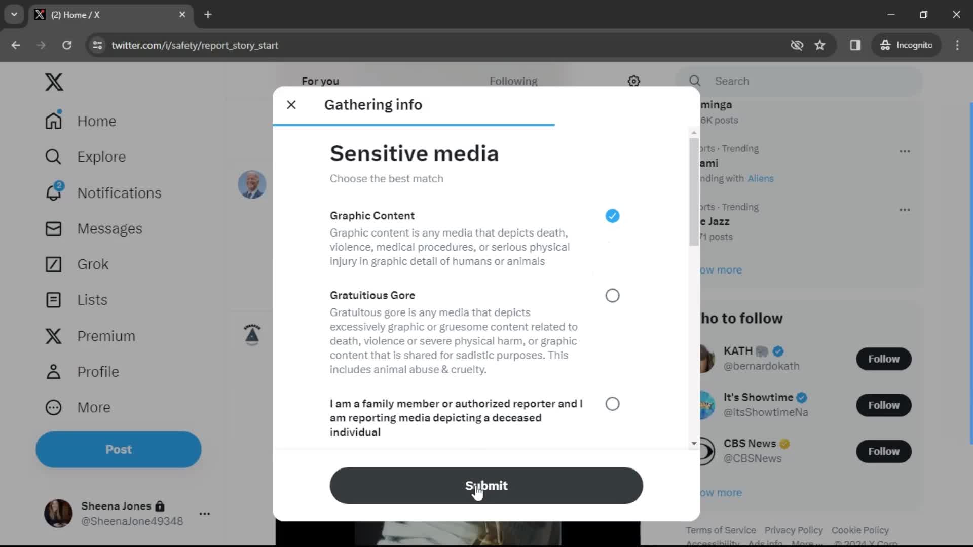Select family member reporter option
Screen dimensions: 973x547
[x=612, y=403]
